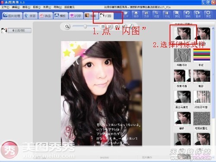Click the effects list scrollbar up arrow
This screenshot has width=216, height=162.
click(x=213, y=29)
